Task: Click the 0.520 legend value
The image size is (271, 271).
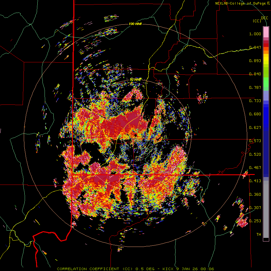Action: pos(255,154)
